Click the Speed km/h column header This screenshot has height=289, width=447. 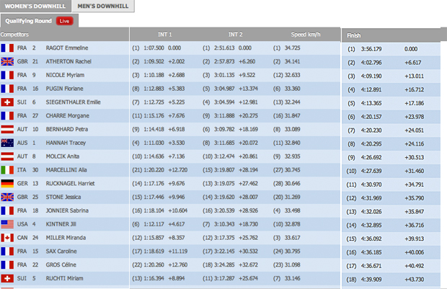[x=306, y=34]
